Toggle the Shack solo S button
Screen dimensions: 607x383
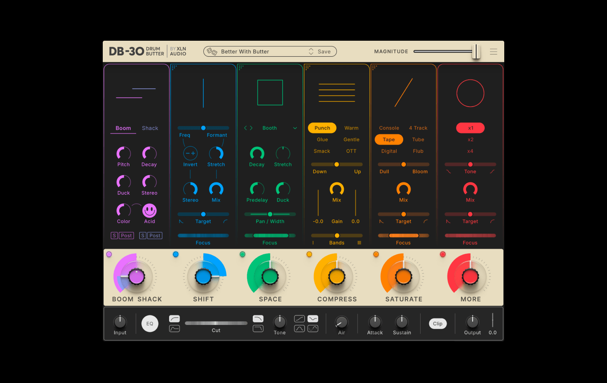click(x=143, y=236)
